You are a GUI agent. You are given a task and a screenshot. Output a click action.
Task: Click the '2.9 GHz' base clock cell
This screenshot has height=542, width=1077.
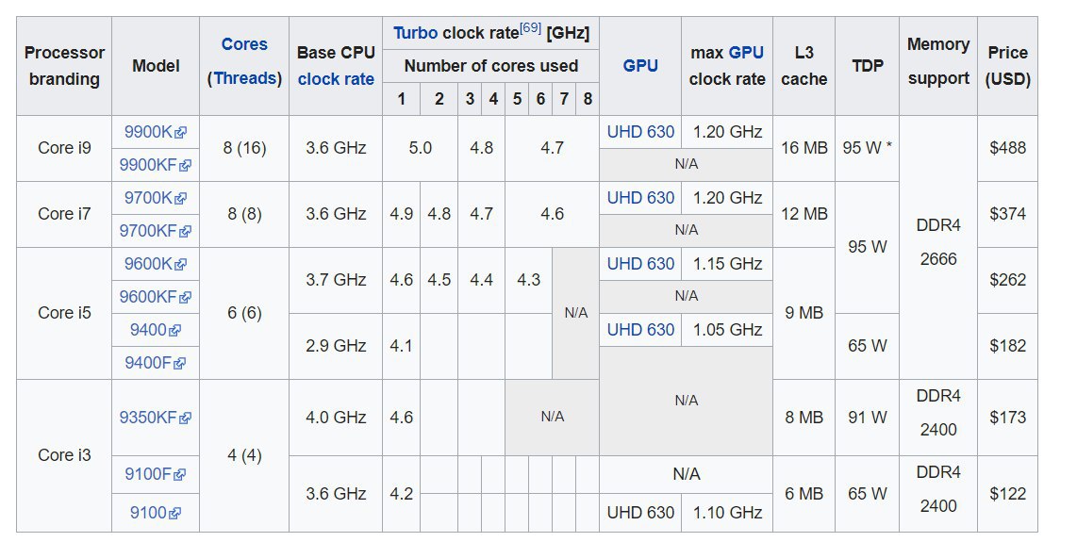[x=336, y=346]
